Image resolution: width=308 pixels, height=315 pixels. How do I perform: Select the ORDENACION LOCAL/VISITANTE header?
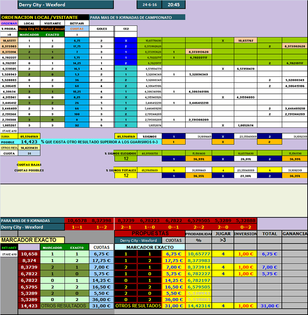pyautogui.click(x=45, y=17)
